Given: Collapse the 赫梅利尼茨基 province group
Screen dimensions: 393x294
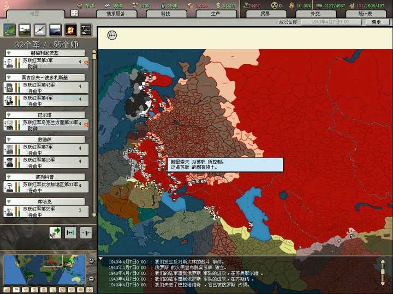Looking at the screenshot, I should (9, 53).
